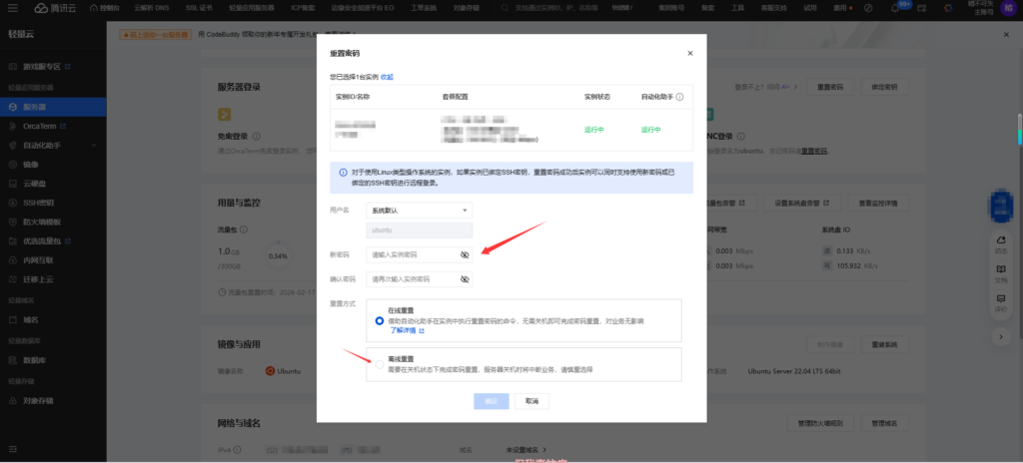Select the 在线重置 radio option
The image size is (1023, 463).
point(379,321)
